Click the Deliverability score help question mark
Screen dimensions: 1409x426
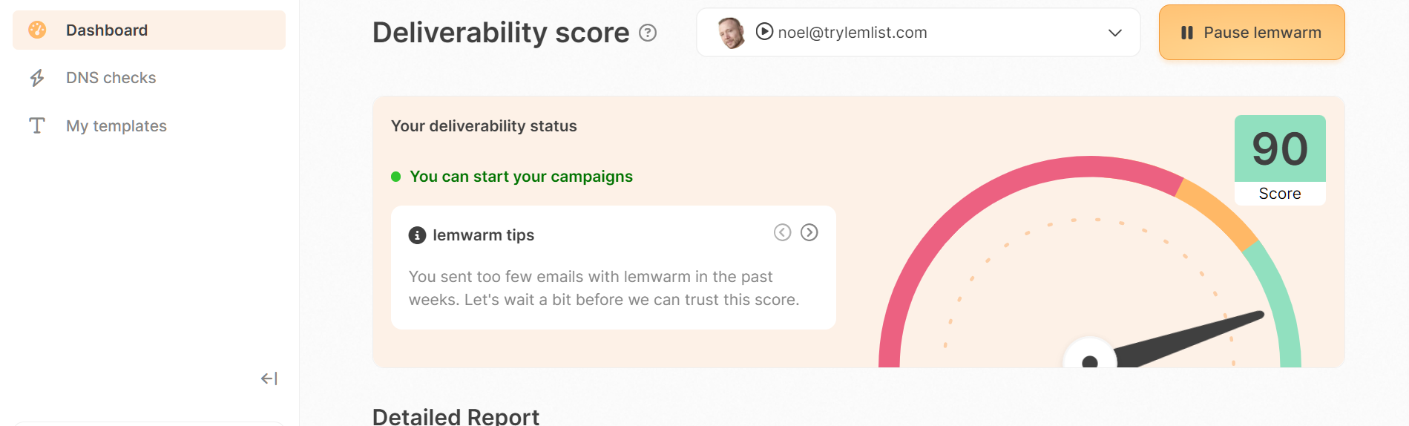(648, 33)
